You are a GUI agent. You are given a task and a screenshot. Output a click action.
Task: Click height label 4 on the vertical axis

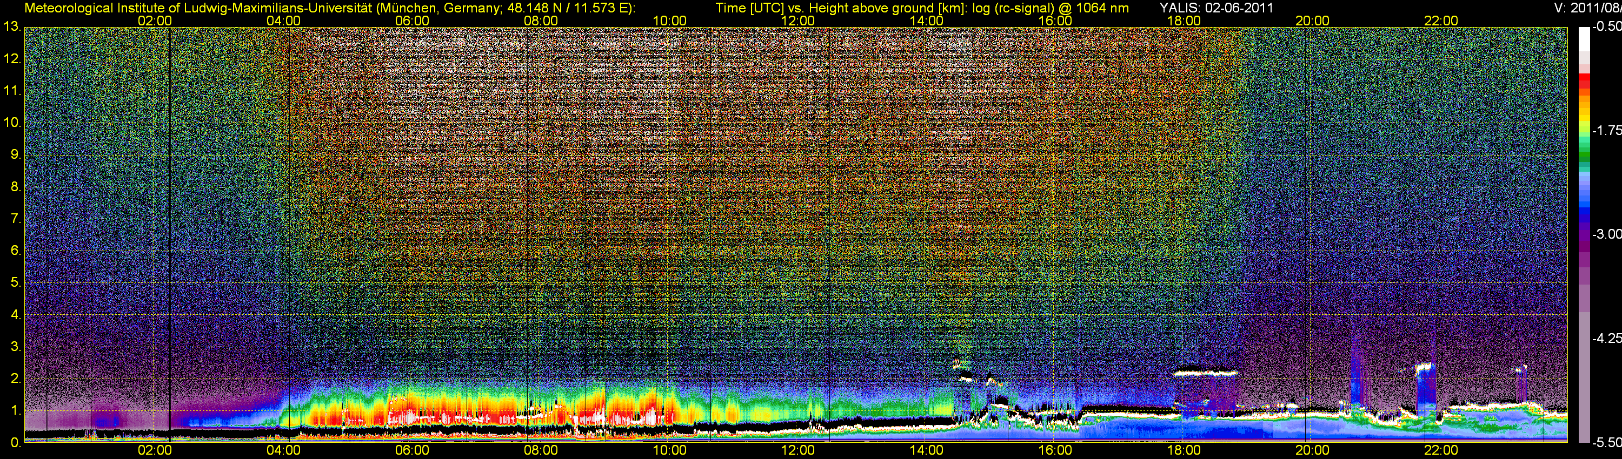point(16,315)
